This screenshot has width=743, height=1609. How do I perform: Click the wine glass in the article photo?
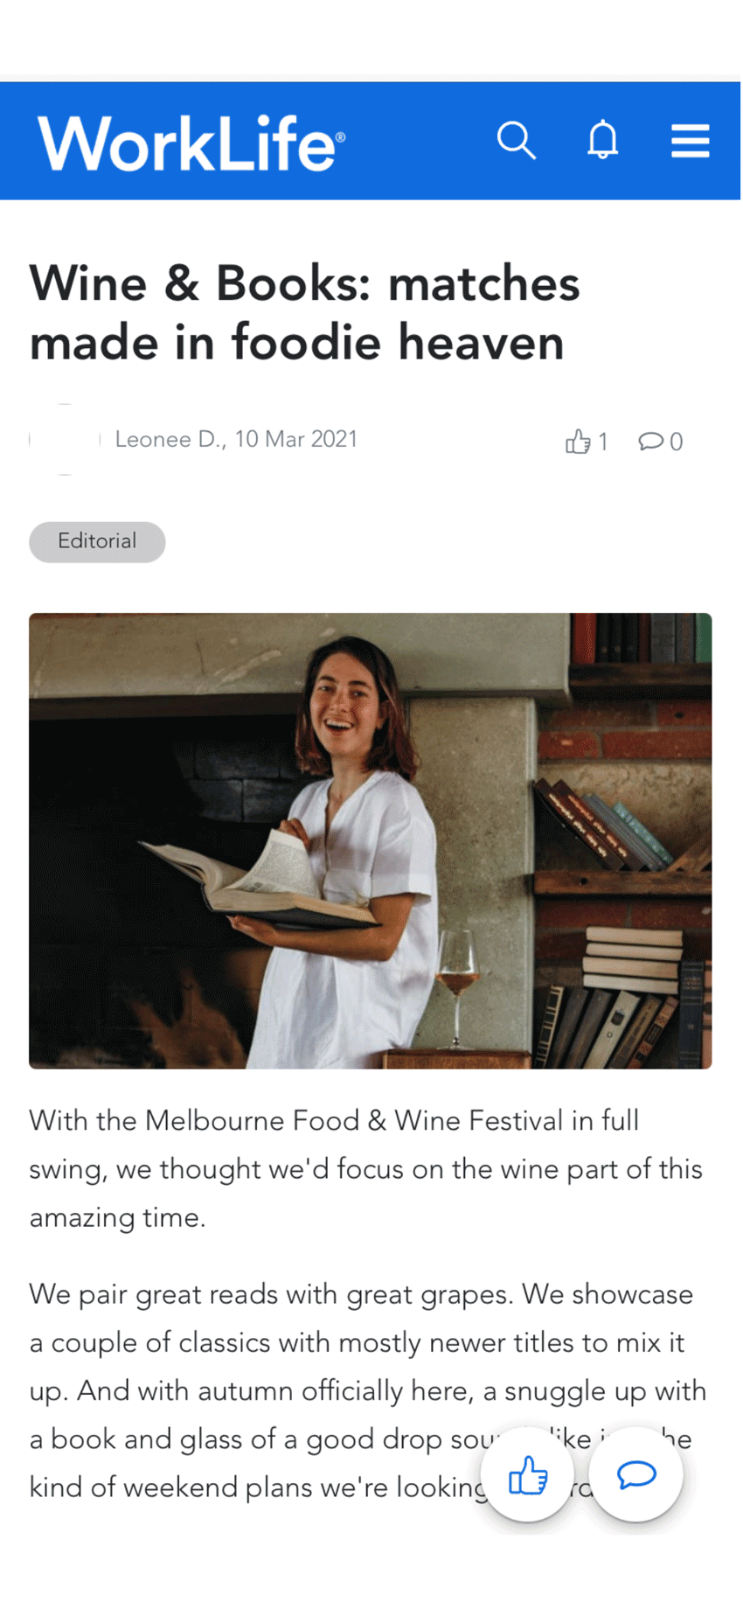[x=456, y=979]
